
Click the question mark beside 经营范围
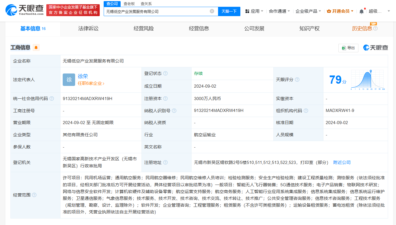[x=34, y=195]
